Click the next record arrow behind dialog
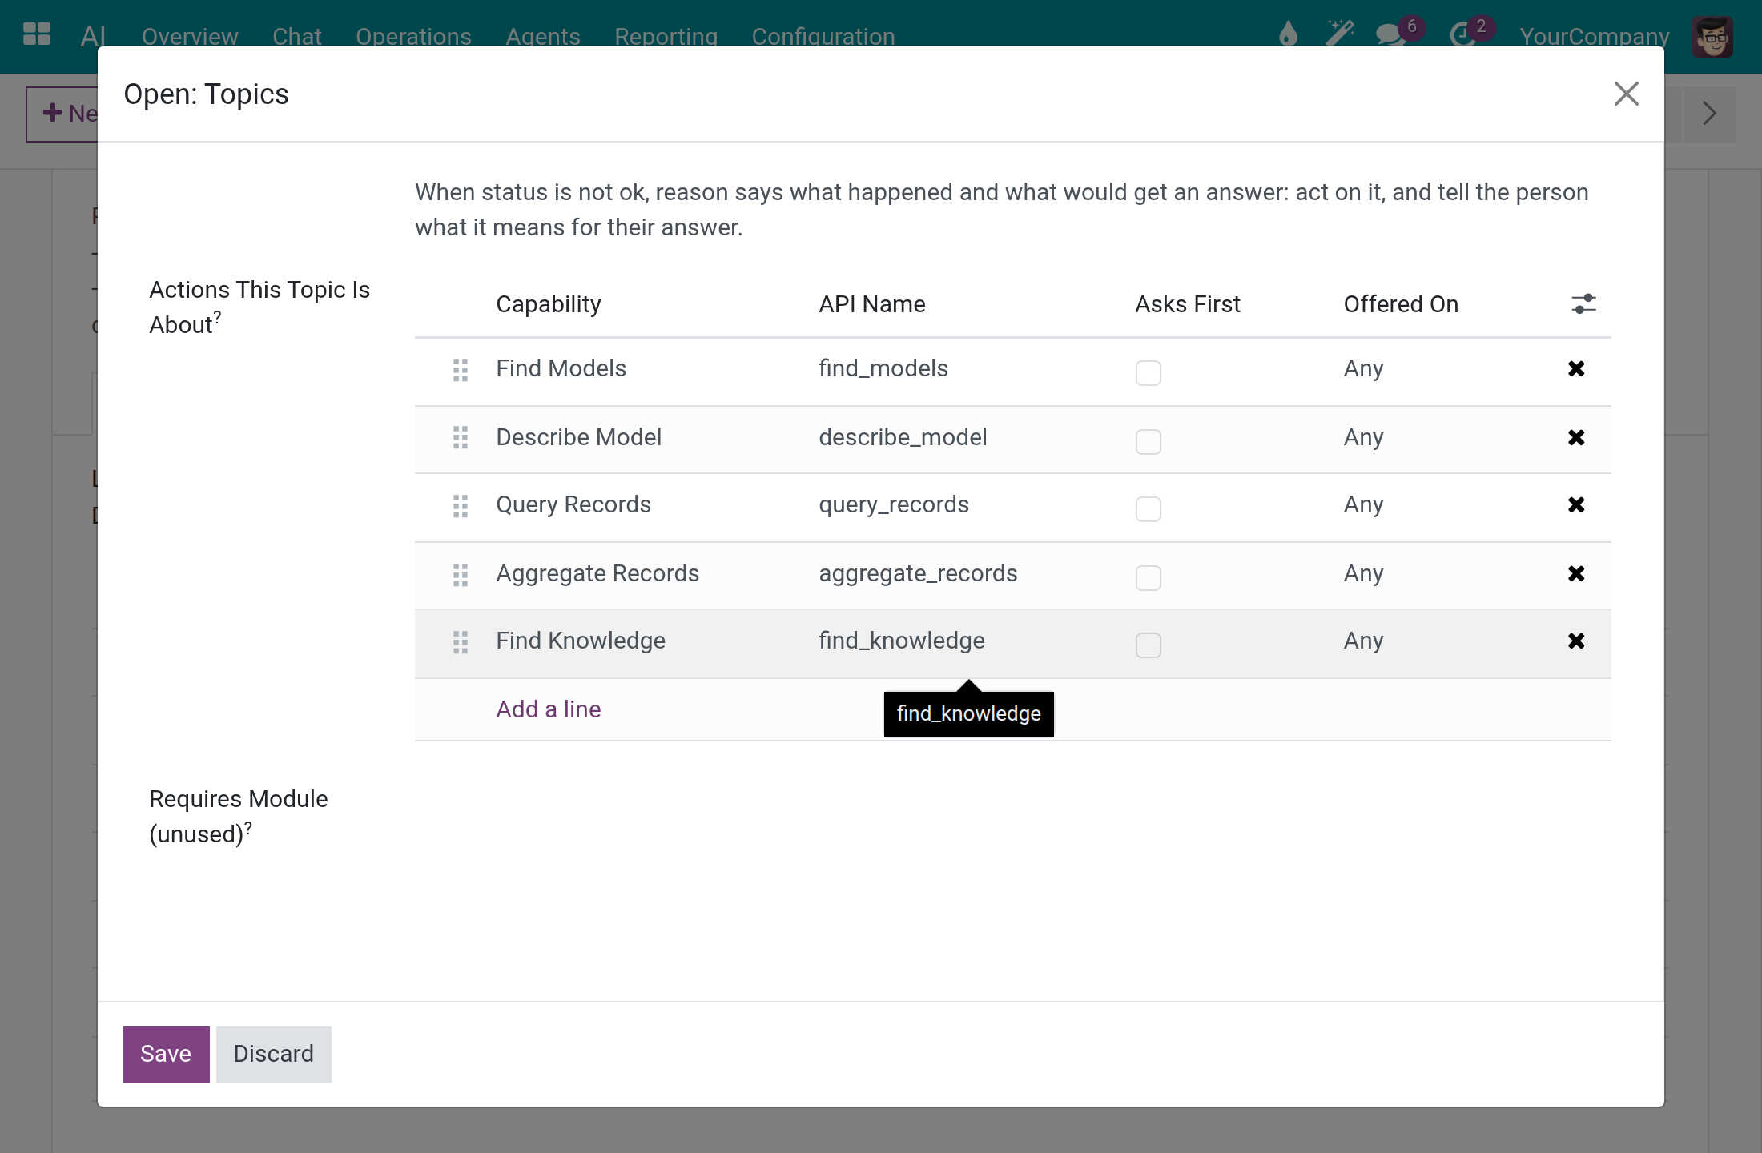 (1709, 114)
